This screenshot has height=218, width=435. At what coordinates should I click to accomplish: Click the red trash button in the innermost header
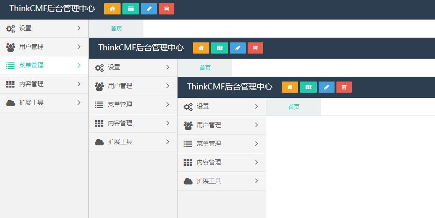click(x=344, y=87)
